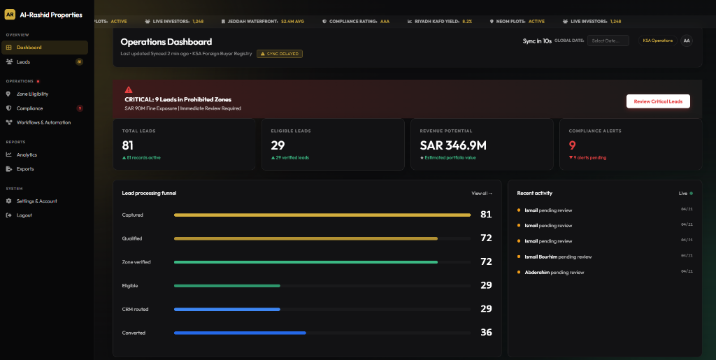Click the Exports icon
716x360 pixels.
coord(8,169)
